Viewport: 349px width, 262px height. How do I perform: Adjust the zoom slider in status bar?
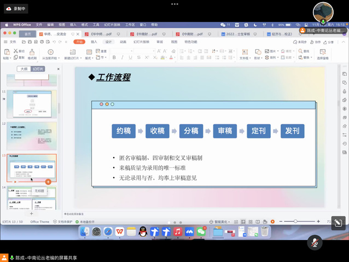click(296, 221)
